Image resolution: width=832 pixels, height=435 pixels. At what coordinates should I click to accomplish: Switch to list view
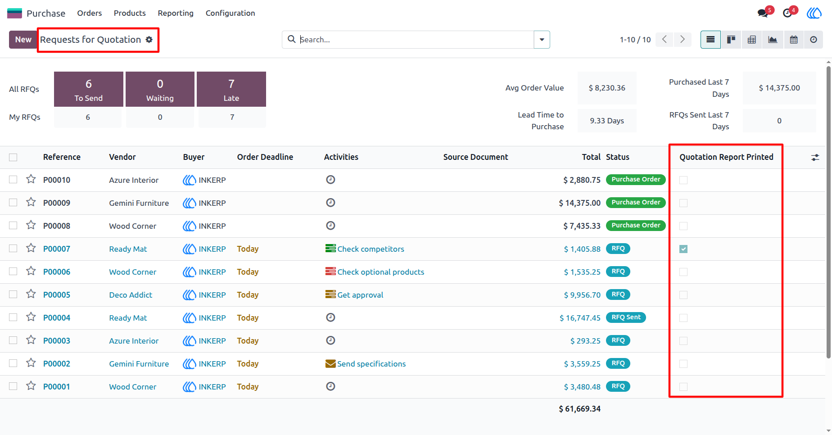710,40
